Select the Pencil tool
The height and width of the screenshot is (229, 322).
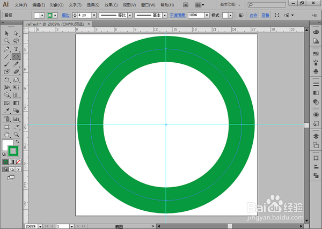[16, 64]
